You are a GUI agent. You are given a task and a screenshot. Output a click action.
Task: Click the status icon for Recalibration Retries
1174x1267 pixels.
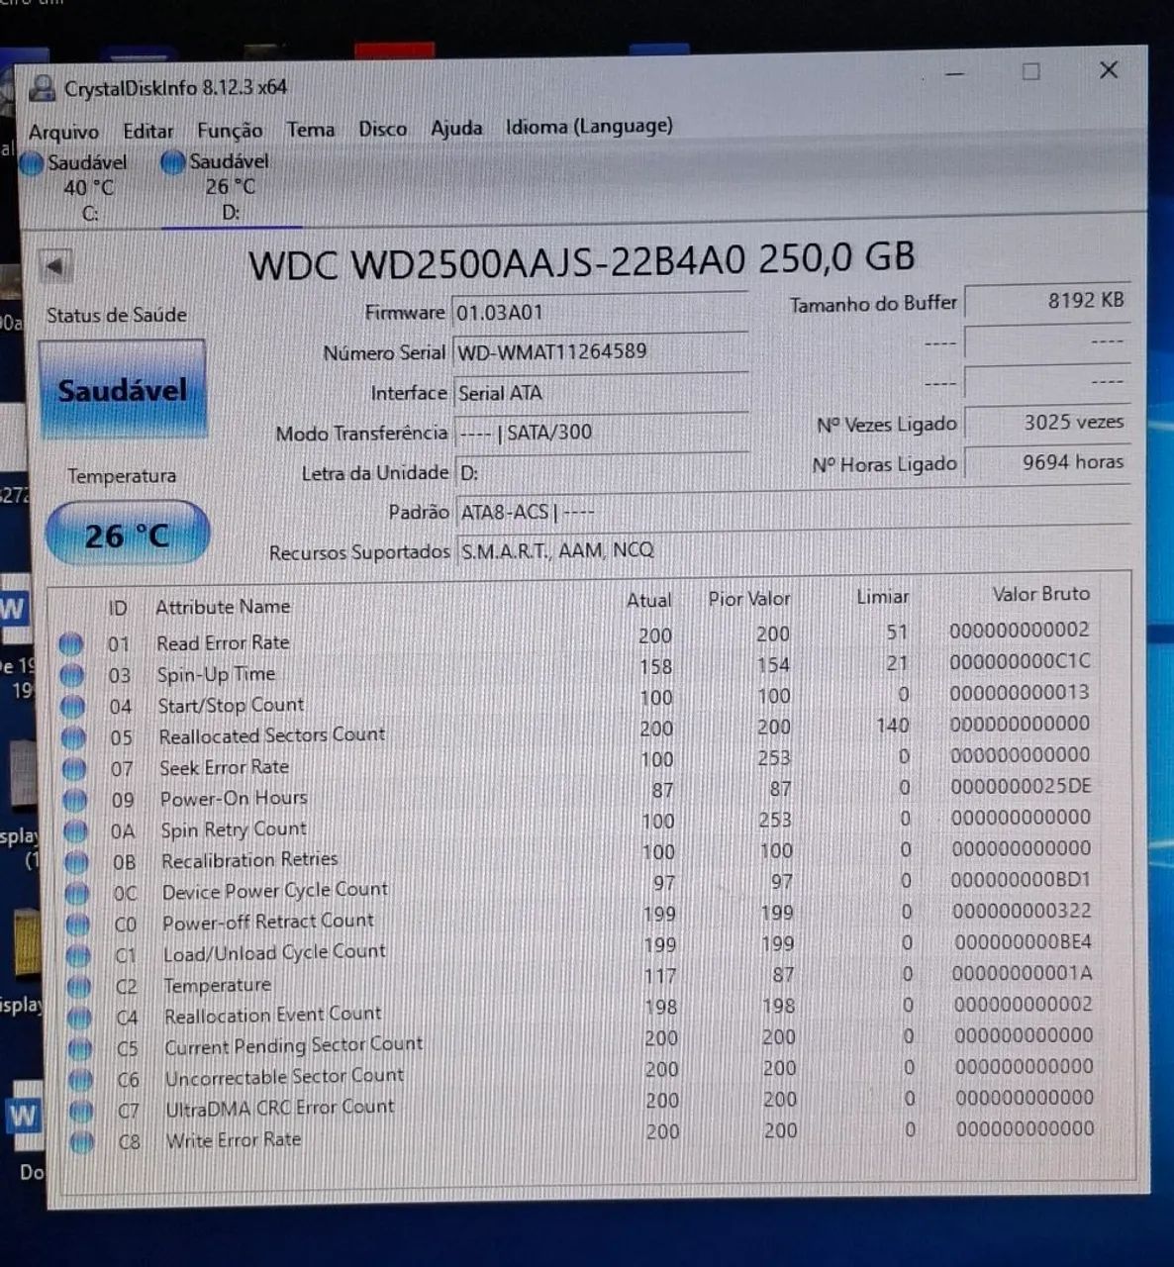coord(76,862)
